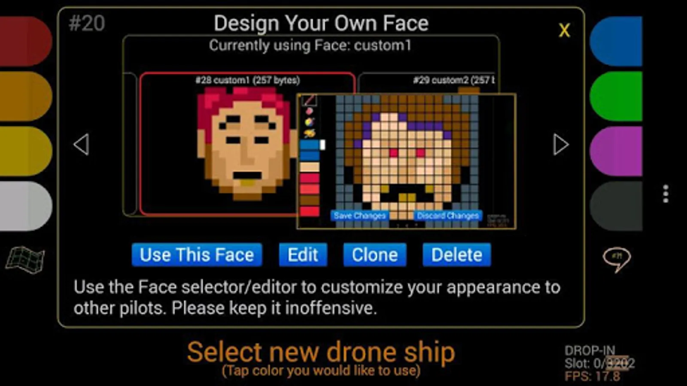Screen dimensions: 687x386
Task: Open the chat speech bubble icon
Action: [x=617, y=259]
